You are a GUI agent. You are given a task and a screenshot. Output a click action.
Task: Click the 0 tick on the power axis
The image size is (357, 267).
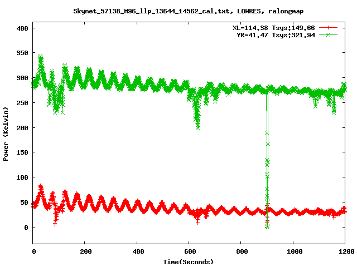[x=26, y=228]
